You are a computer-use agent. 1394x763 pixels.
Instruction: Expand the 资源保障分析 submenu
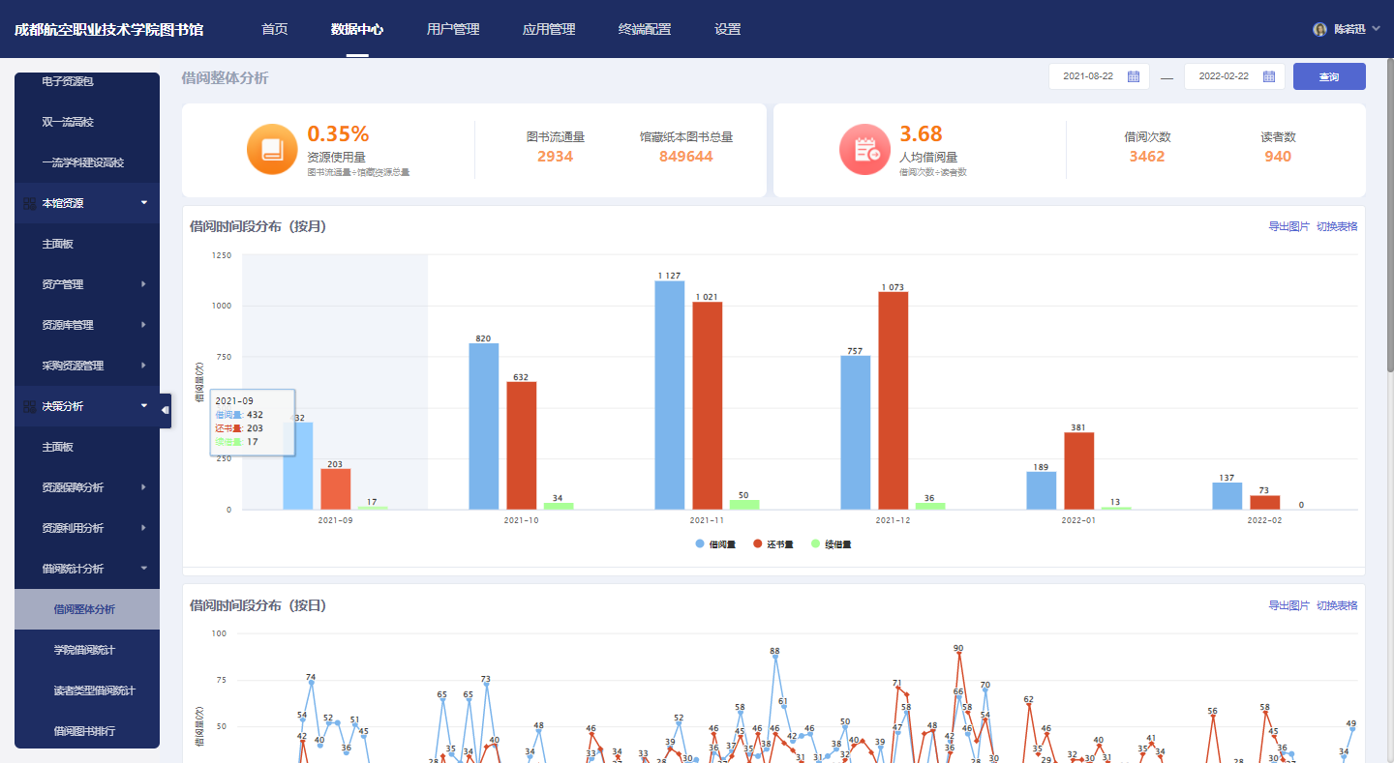pyautogui.click(x=87, y=487)
